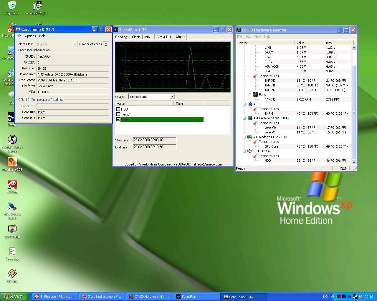Switch to SpeedFan Clock tab

(136, 37)
